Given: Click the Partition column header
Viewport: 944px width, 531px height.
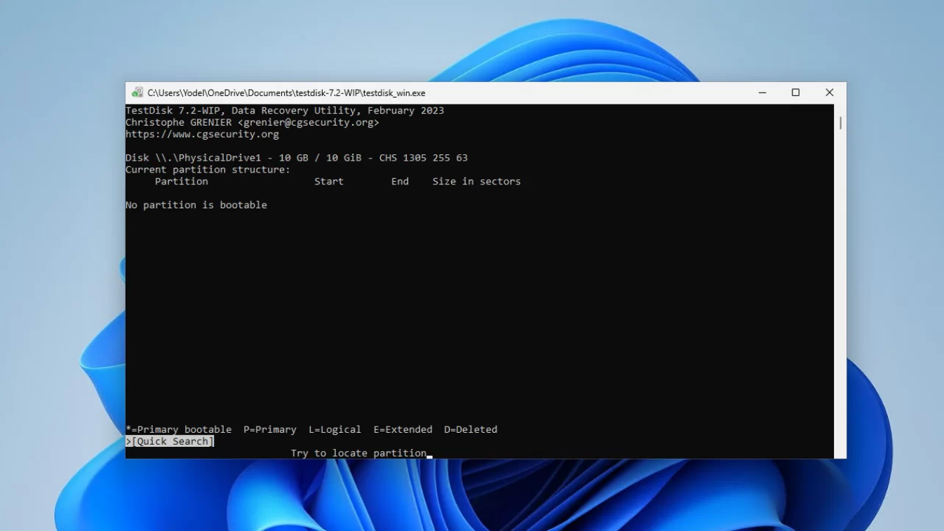Looking at the screenshot, I should pyautogui.click(x=182, y=181).
